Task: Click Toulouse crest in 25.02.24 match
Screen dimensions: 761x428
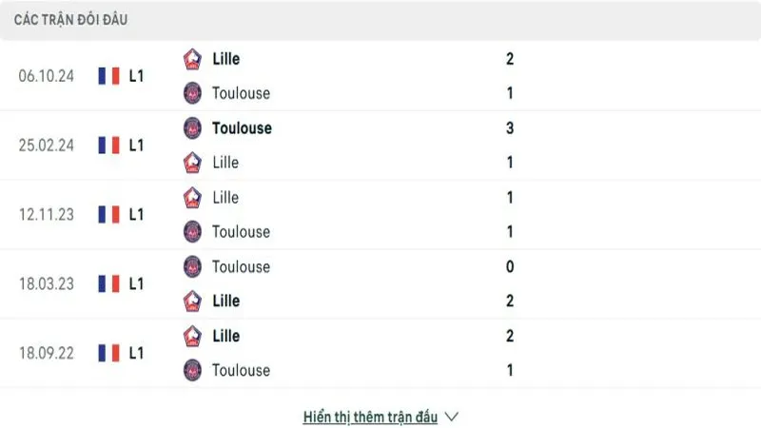Action: coord(192,128)
